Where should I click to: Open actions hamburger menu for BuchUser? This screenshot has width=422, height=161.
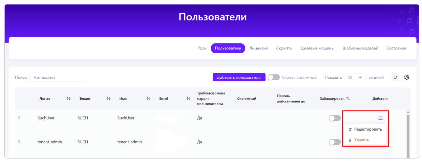[380, 118]
